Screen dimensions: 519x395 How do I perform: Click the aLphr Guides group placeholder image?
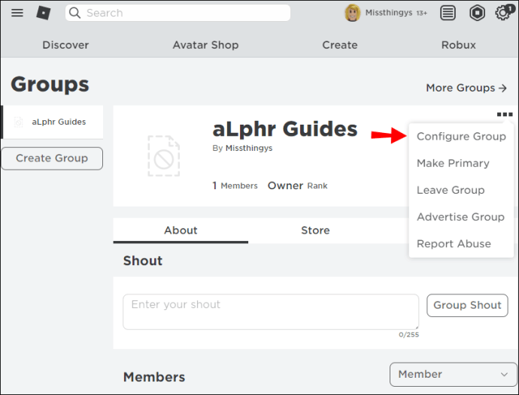[x=163, y=155]
